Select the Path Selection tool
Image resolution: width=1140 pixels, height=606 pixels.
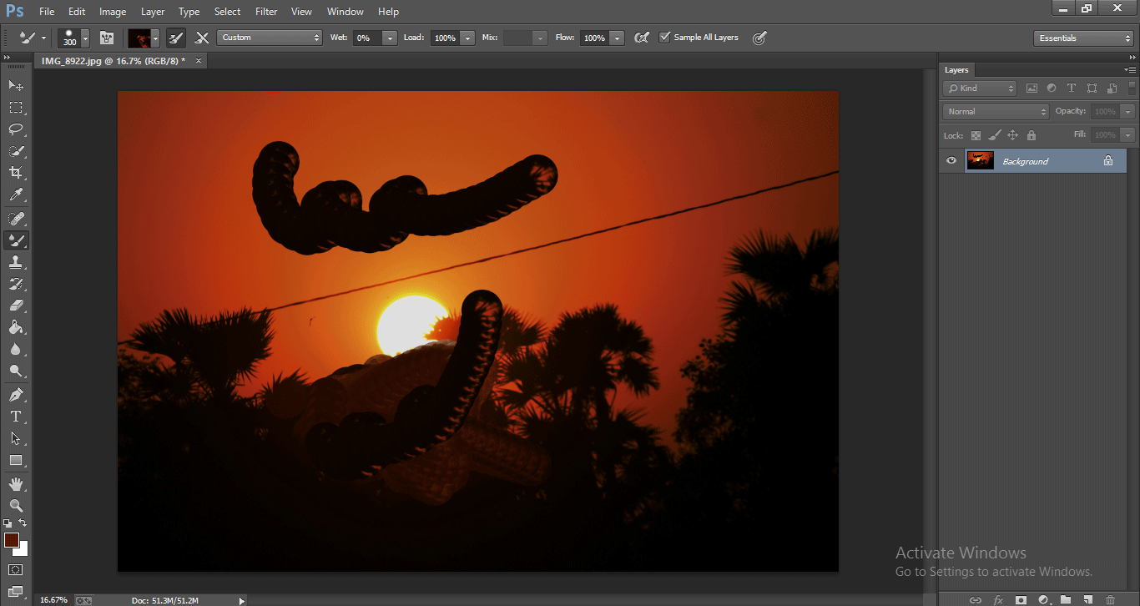(x=16, y=437)
